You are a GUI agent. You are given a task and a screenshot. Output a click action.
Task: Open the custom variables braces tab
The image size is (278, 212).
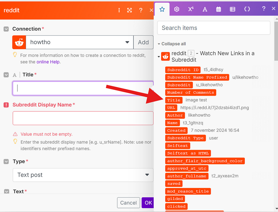(x=247, y=9)
